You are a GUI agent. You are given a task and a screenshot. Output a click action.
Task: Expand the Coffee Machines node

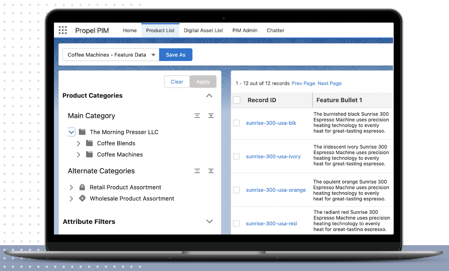coord(79,155)
